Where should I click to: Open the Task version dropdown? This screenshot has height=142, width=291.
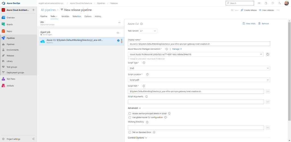(x=148, y=31)
